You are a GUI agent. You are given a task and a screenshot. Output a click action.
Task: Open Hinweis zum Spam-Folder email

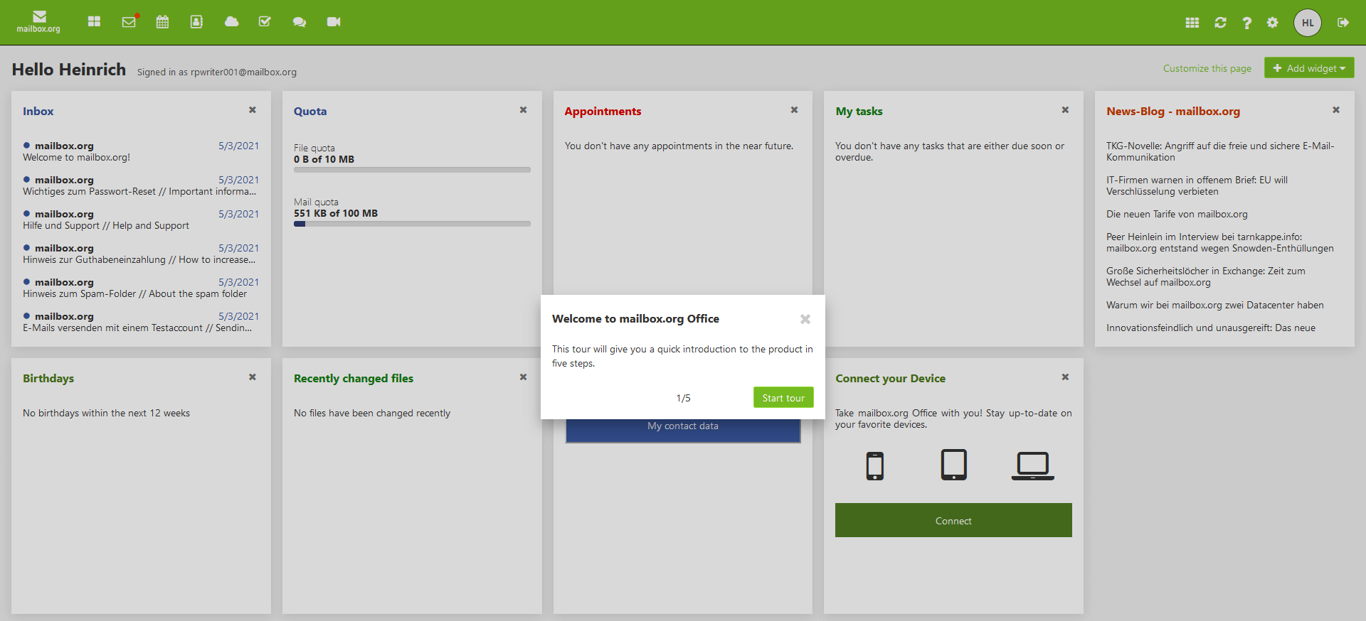click(x=141, y=288)
